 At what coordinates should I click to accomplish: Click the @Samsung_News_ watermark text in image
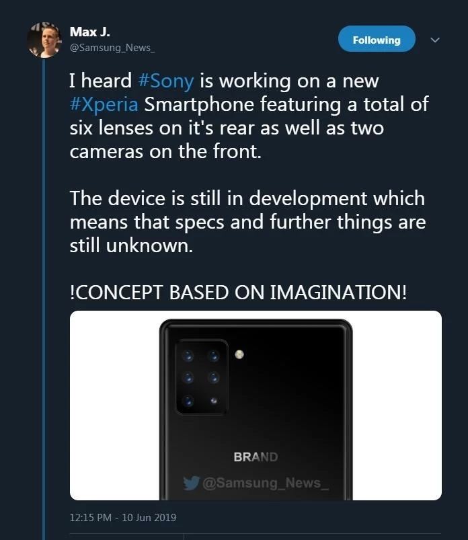click(x=266, y=483)
